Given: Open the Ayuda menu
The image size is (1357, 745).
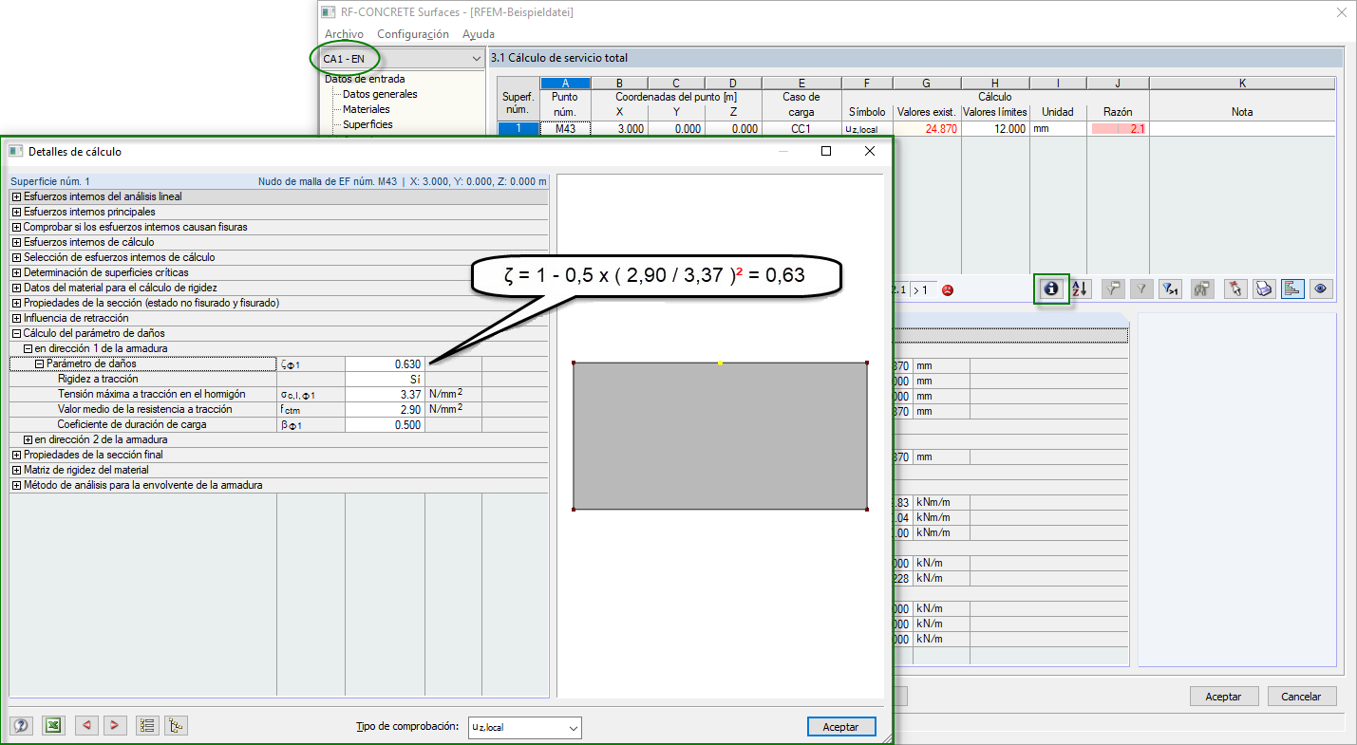Looking at the screenshot, I should tap(479, 34).
